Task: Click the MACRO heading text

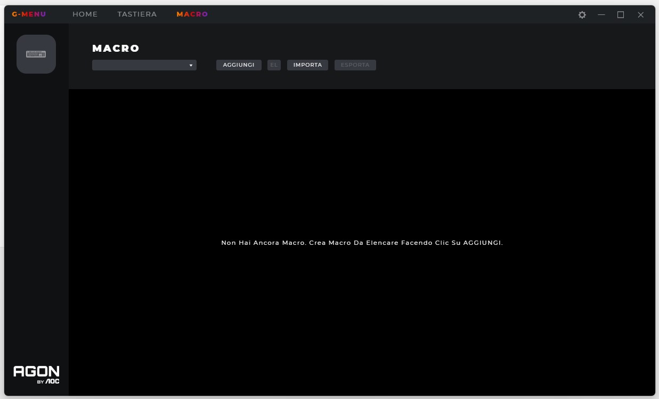Action: [x=116, y=49]
